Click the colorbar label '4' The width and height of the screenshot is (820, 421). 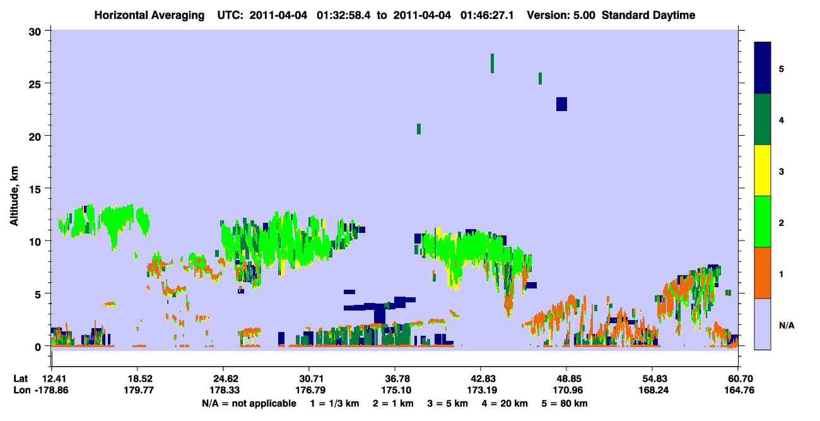782,120
